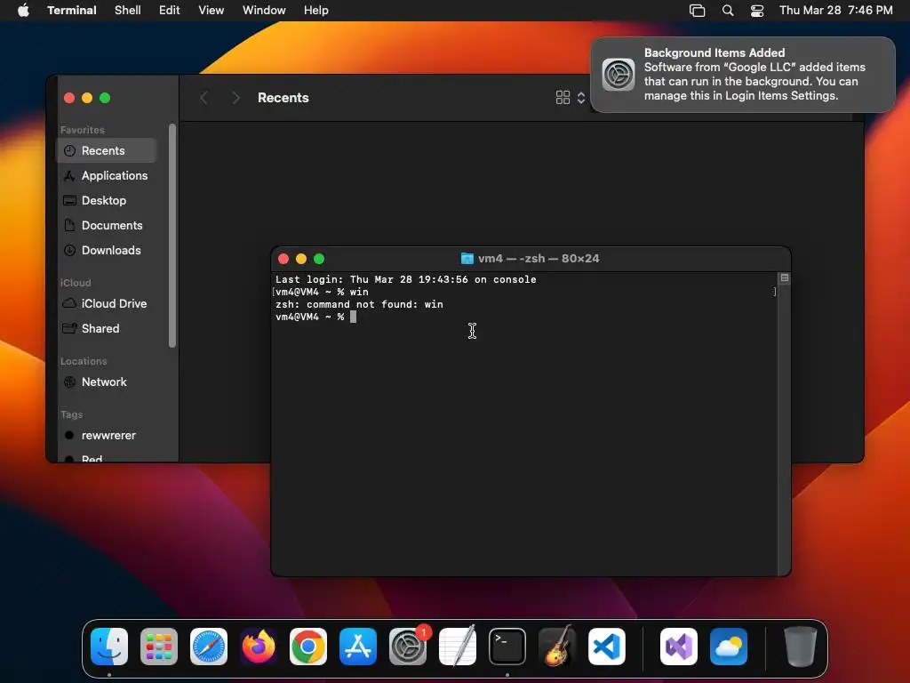Go forward in the Finder window
Image resolution: width=910 pixels, height=683 pixels.
235,98
